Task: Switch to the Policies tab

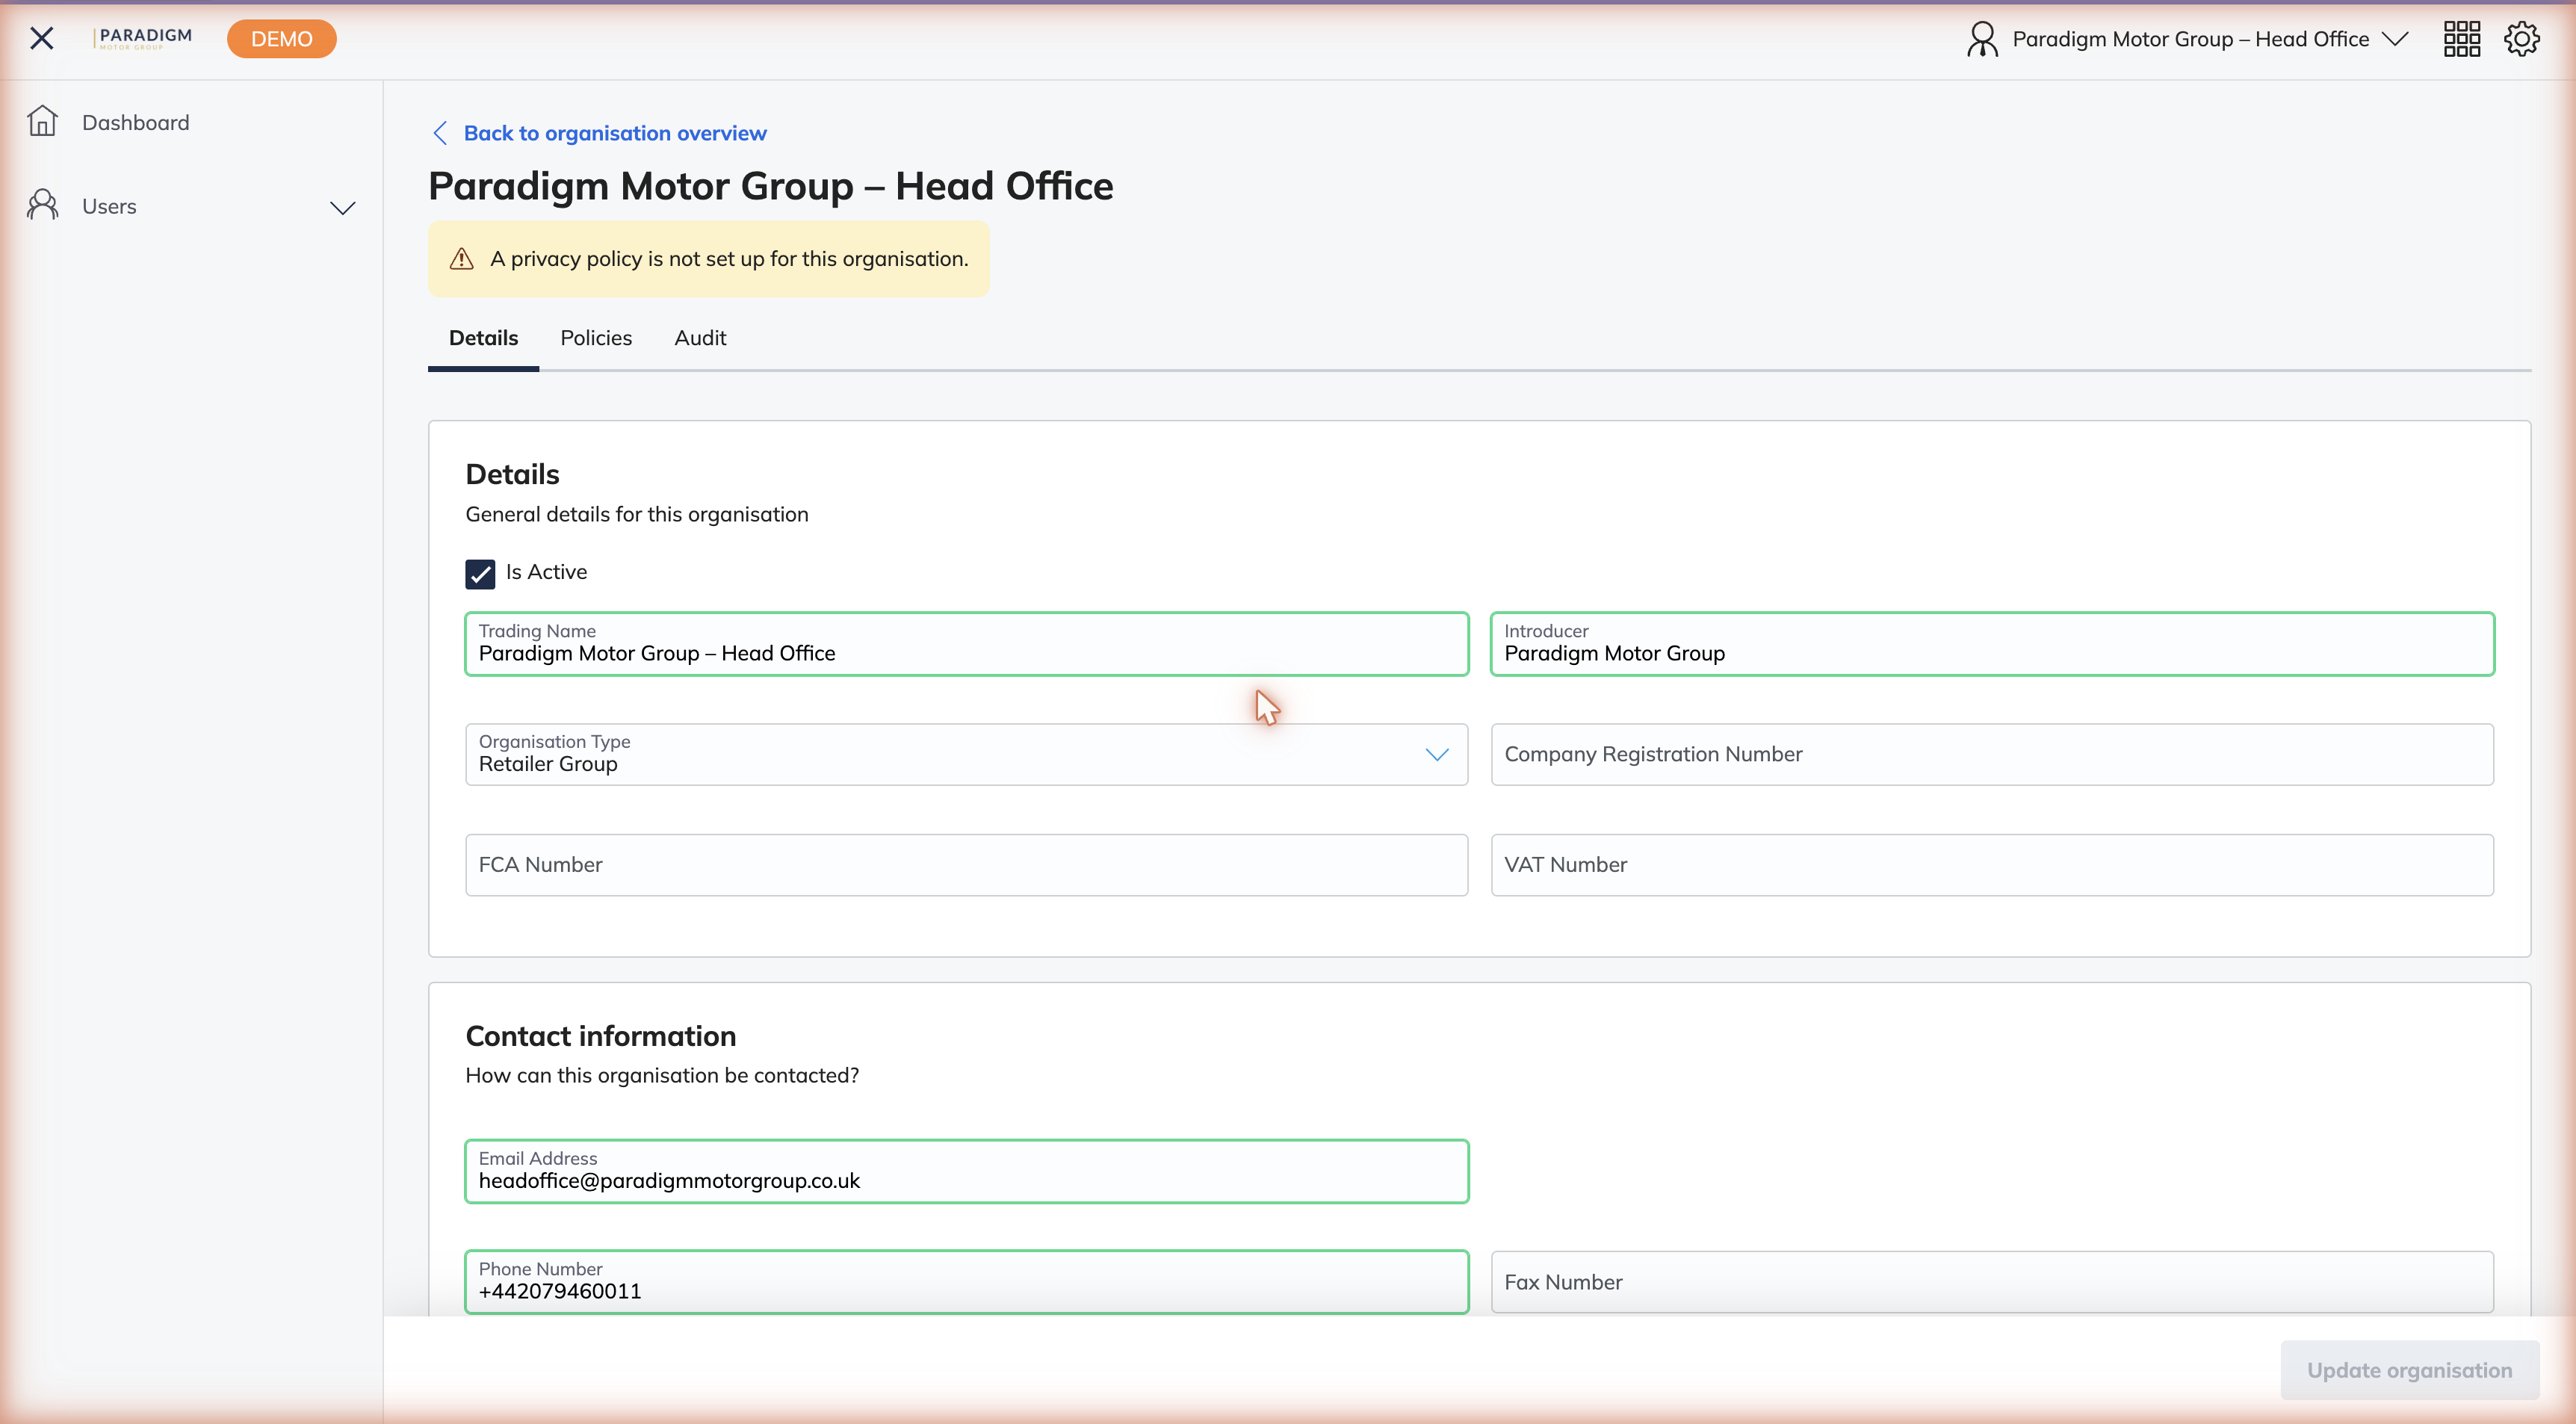Action: coord(596,338)
